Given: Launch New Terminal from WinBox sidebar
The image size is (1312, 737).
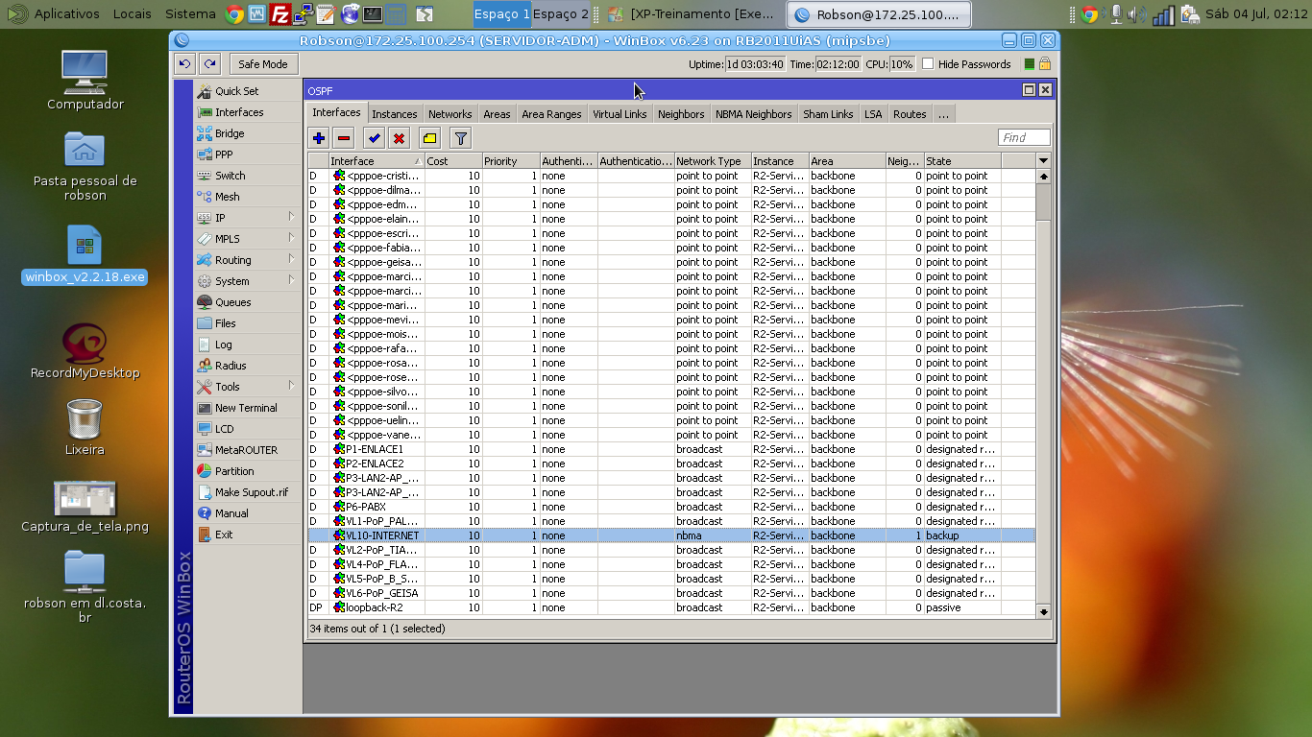Looking at the screenshot, I should pyautogui.click(x=248, y=408).
